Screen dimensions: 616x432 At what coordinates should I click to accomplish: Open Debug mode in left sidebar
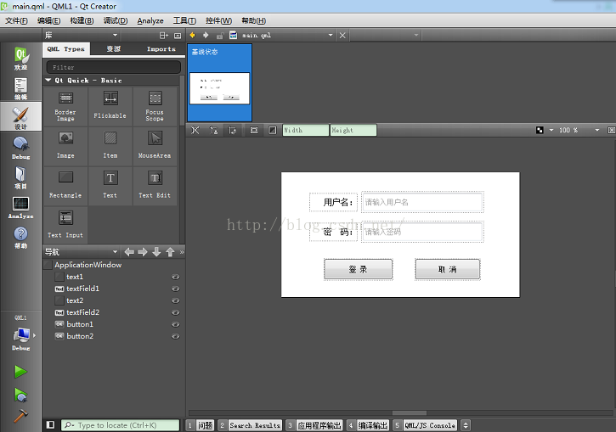[x=21, y=148]
